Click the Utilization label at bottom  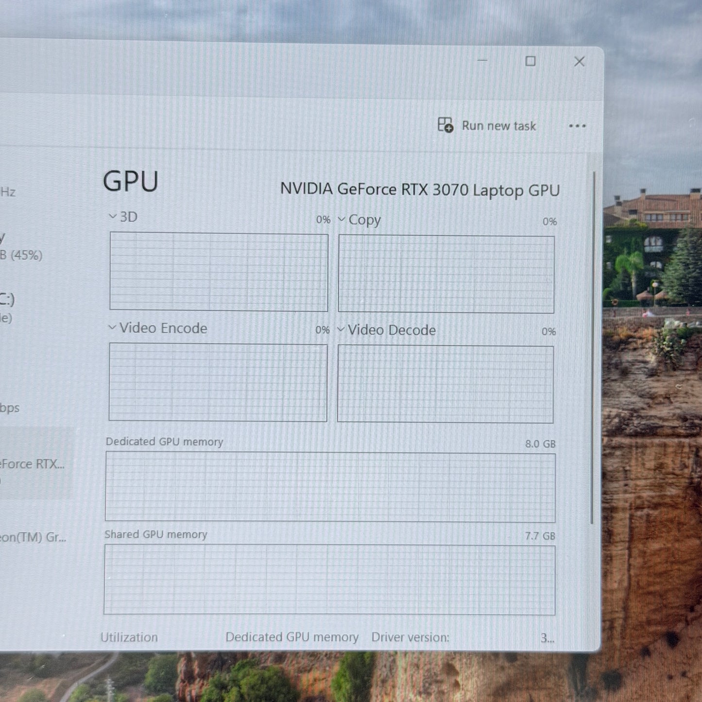[x=129, y=637]
